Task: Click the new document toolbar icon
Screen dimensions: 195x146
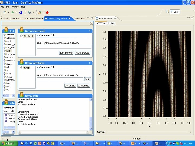Action: click(x=5, y=12)
